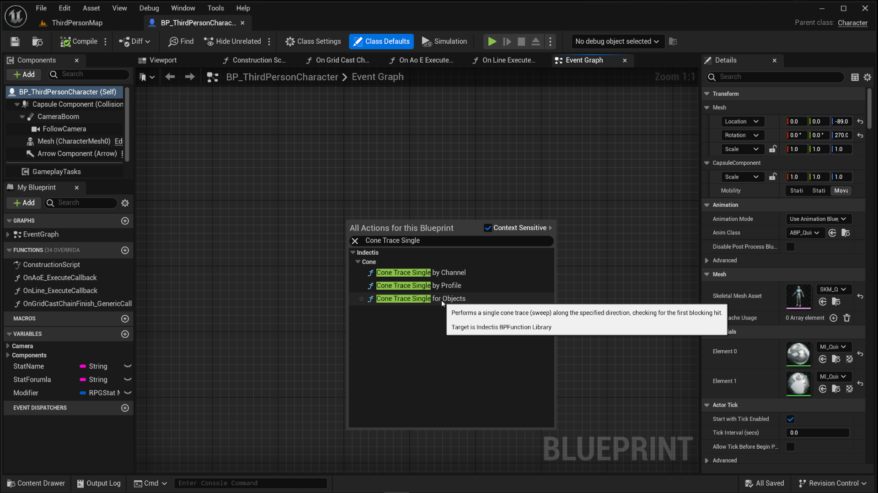
Task: Toggle Hide Unrelated nodes
Action: 232,42
